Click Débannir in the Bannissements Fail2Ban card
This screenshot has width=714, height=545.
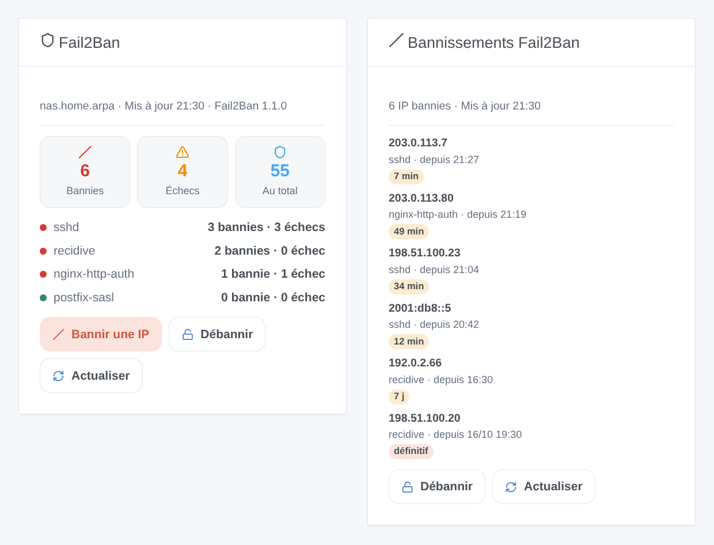[437, 487]
